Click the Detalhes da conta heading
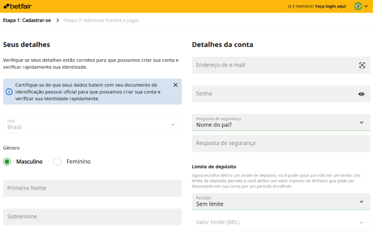Image resolution: width=373 pixels, height=235 pixels. click(222, 45)
